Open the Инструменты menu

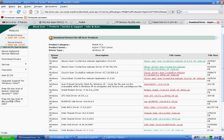pyautogui.click(x=51, y=7)
